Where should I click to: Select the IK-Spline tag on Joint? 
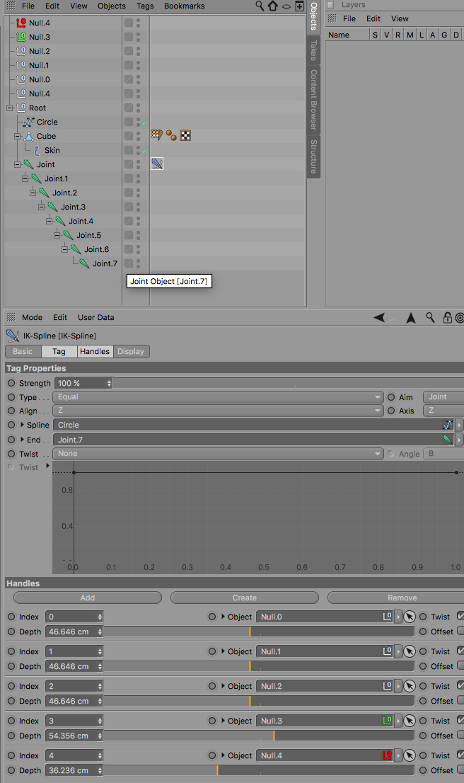click(x=157, y=164)
